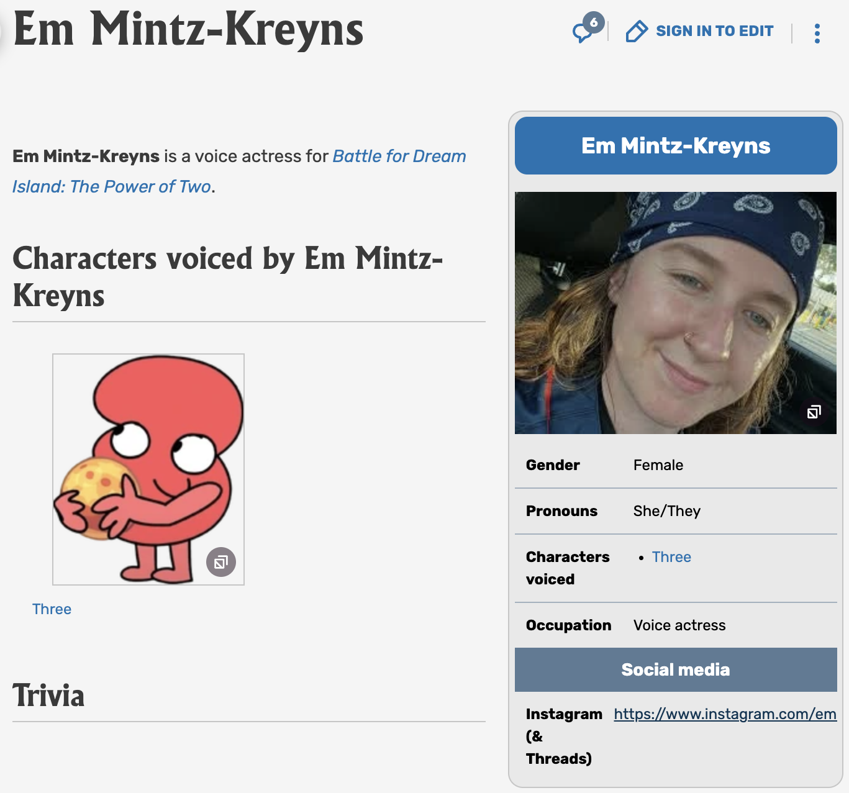The image size is (849, 793).
Task: Open the Three link in Characters voiced row
Action: 671,557
